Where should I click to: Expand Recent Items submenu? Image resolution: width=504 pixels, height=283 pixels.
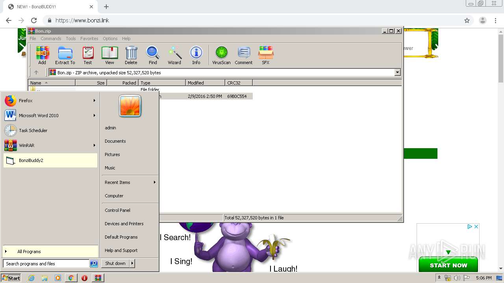pyautogui.click(x=155, y=182)
